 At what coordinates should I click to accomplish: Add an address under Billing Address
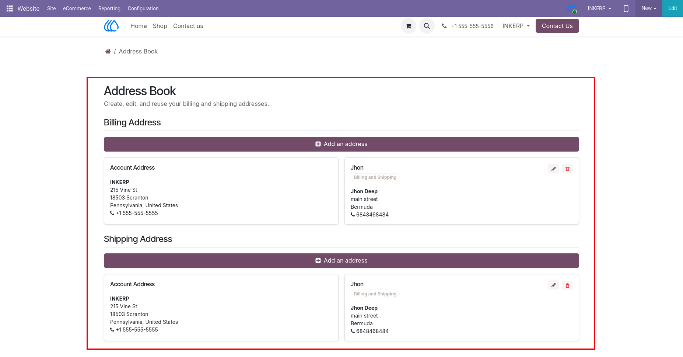tap(341, 144)
